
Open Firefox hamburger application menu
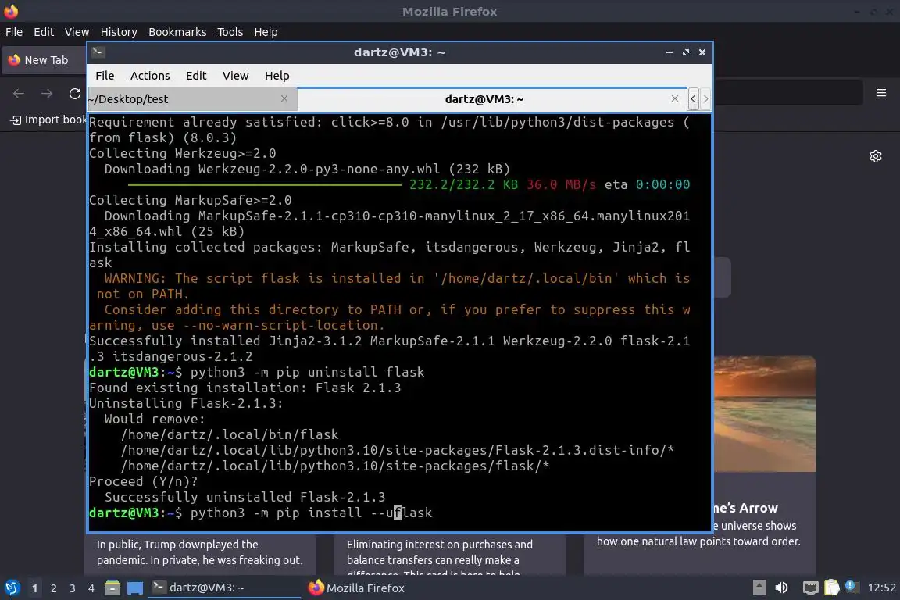(881, 93)
